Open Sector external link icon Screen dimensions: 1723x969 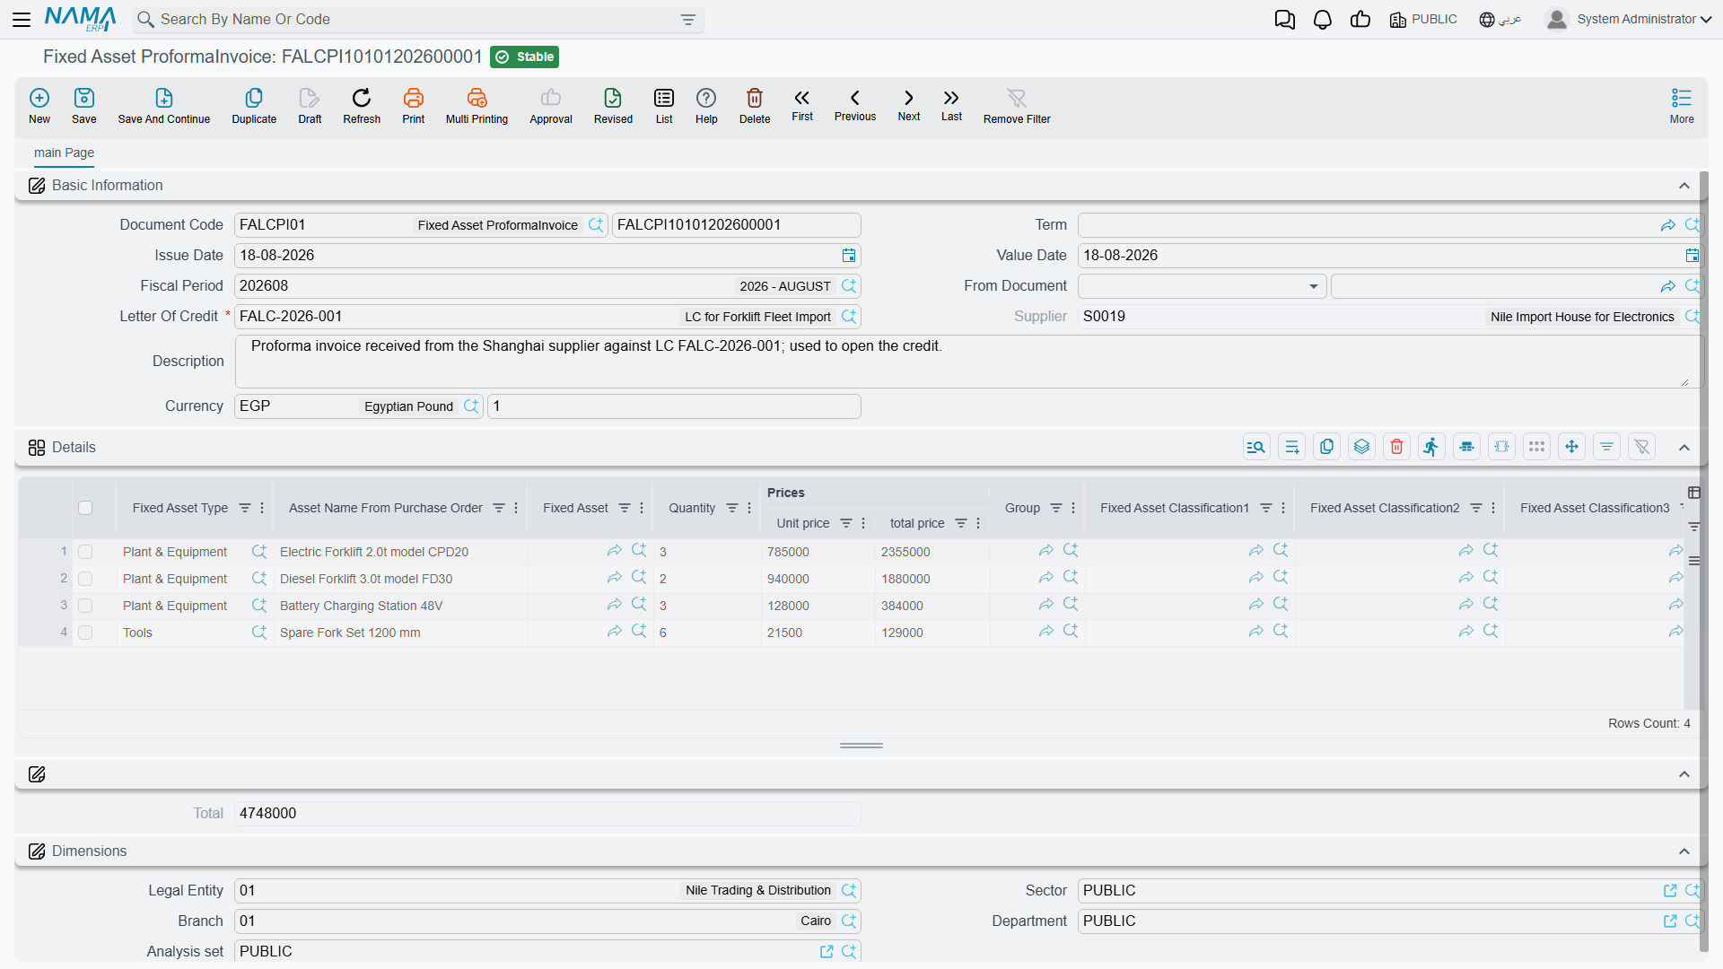pyautogui.click(x=1670, y=891)
